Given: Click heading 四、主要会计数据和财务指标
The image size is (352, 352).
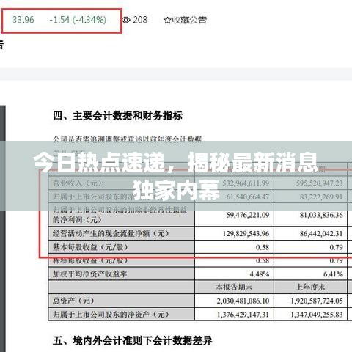Looking at the screenshot, I should point(117,116).
